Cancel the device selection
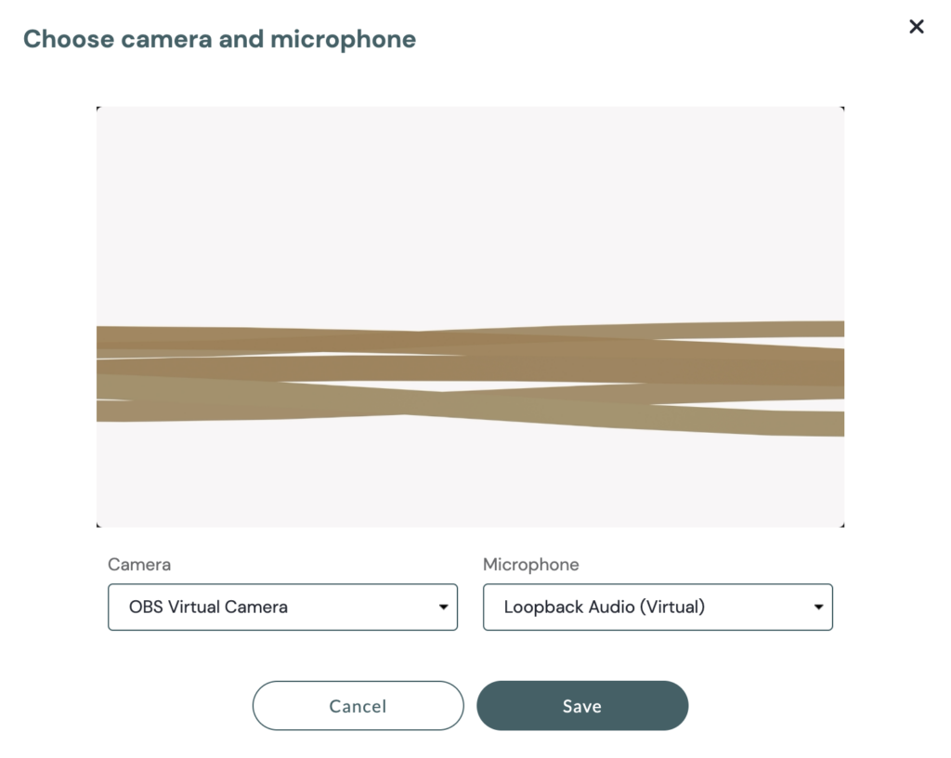Screen dimensions: 951x758 pos(358,706)
